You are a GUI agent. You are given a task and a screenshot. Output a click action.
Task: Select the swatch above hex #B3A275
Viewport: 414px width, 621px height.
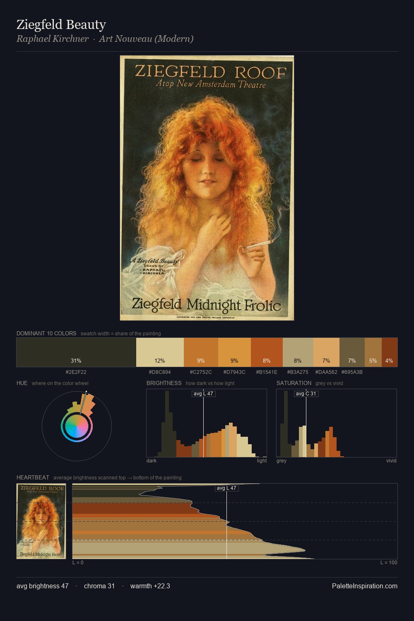(298, 352)
